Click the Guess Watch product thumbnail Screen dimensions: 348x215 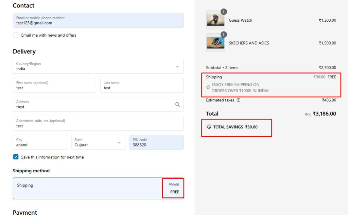pyautogui.click(x=215, y=20)
